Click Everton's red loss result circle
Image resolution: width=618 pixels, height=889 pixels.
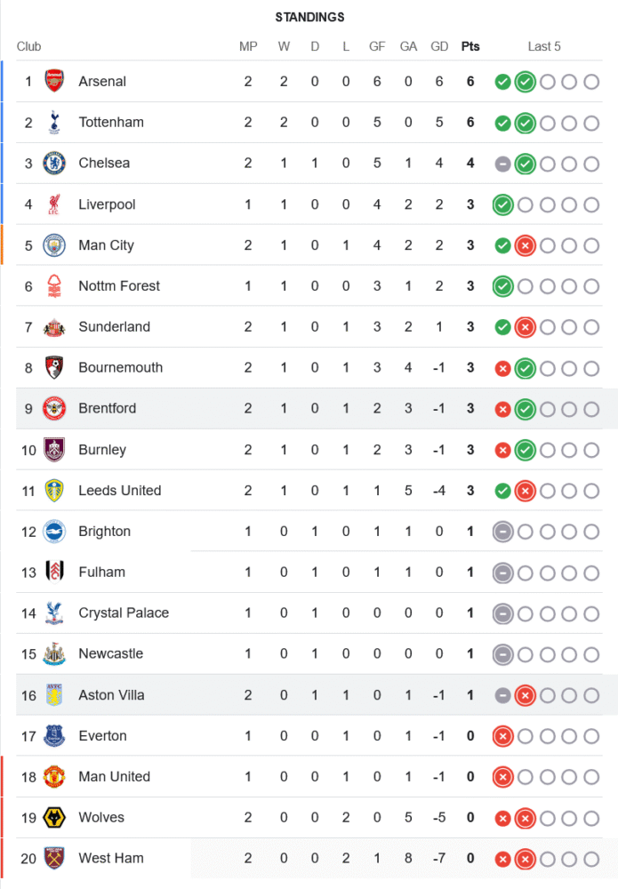[502, 736]
